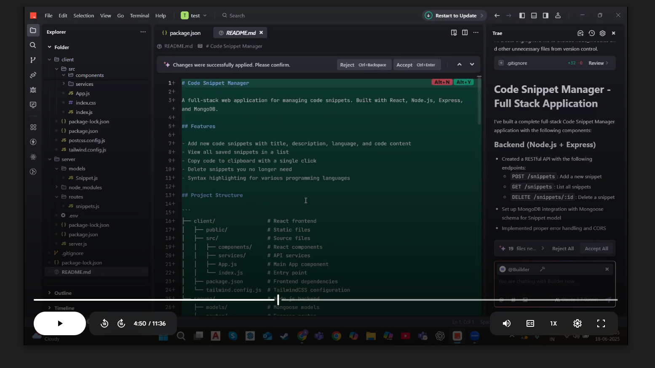
Task: Open Extensions icon in activity bar
Action: pyautogui.click(x=33, y=127)
